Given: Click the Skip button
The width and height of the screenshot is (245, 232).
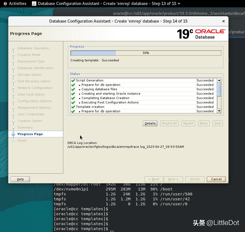Looking at the screenshot, I should pos(217,123).
